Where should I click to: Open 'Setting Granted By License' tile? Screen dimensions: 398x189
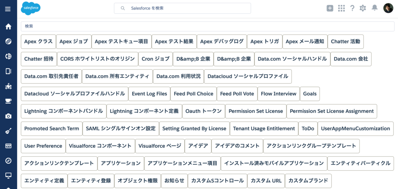(x=194, y=128)
